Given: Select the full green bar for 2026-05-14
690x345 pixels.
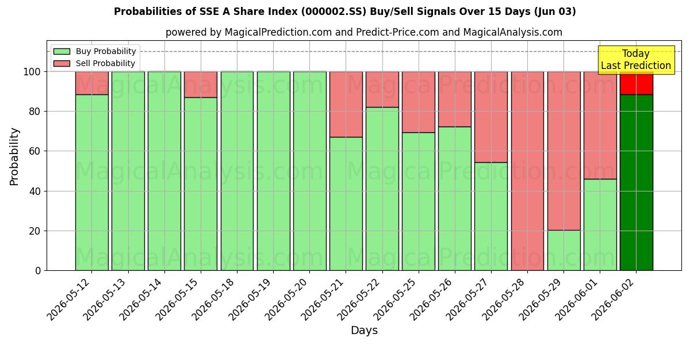Looking at the screenshot, I should click(x=164, y=171).
